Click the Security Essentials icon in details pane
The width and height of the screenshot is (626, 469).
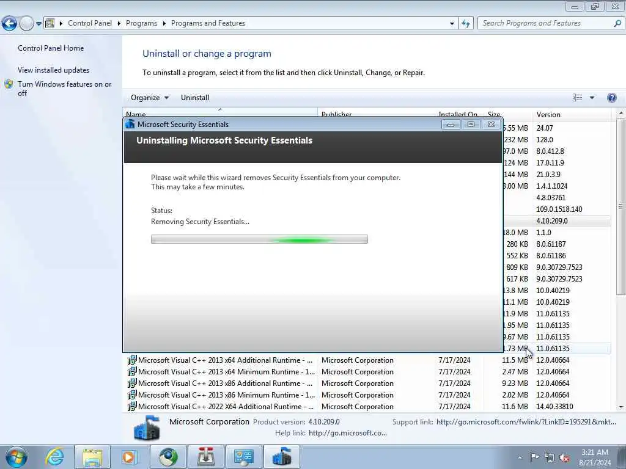tap(147, 427)
